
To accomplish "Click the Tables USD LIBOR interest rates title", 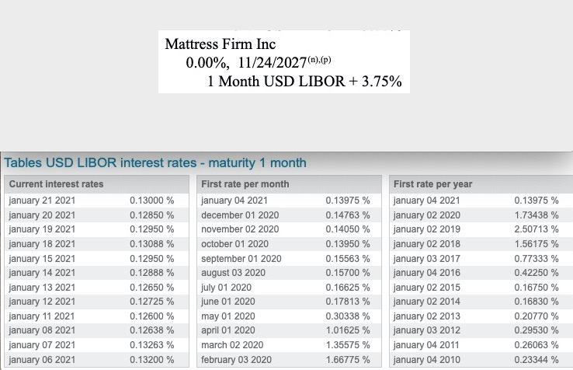I will click(155, 163).
